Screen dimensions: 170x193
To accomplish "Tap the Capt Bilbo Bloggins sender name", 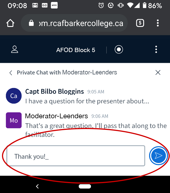I will coord(55,91).
